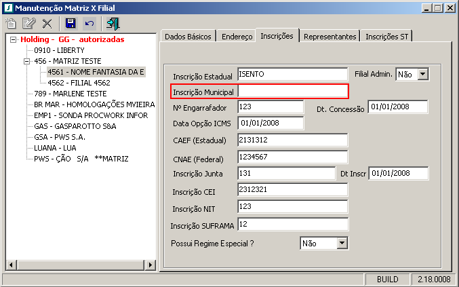The width and height of the screenshot is (459, 287).
Task: Select BR MAR - HOMOLOGAÇÕES MVIEIRA item
Action: pos(94,104)
